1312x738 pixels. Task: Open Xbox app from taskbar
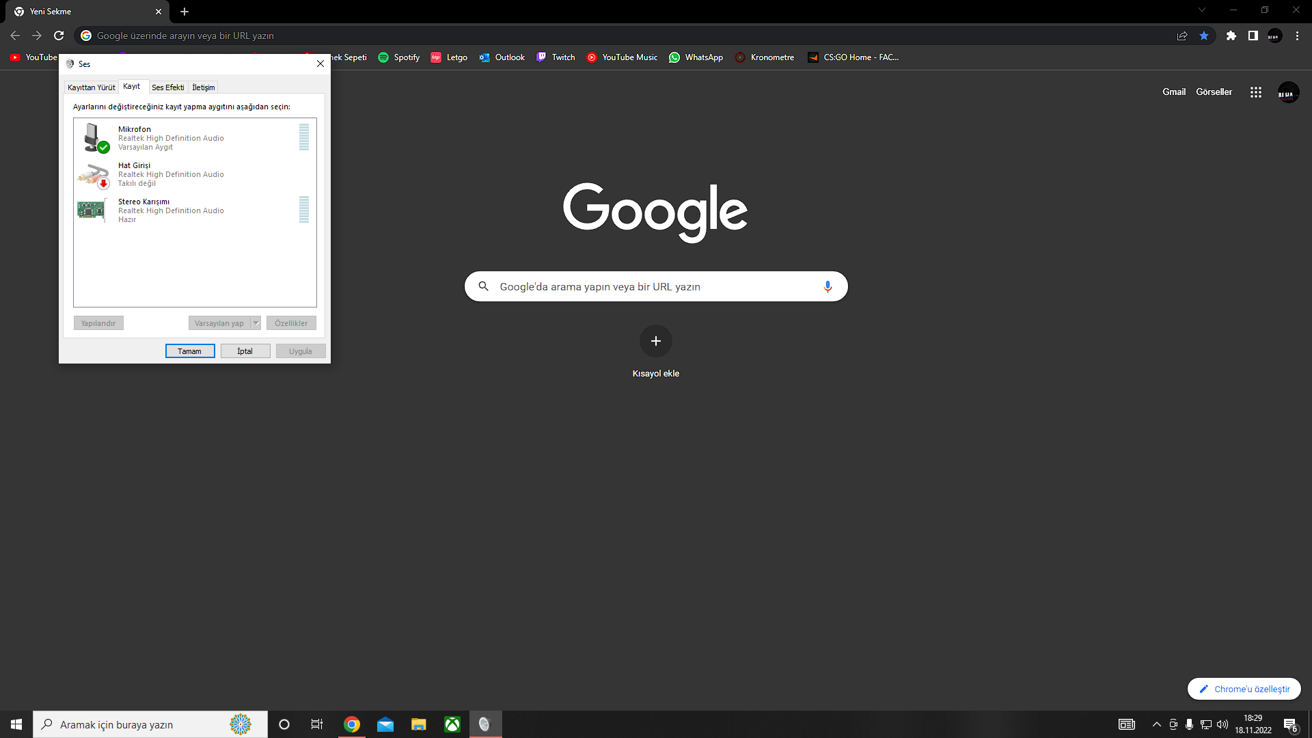point(452,724)
